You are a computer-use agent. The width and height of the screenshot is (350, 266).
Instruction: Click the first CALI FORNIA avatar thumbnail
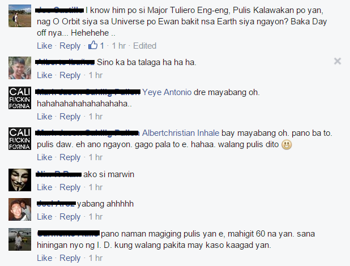(20, 98)
